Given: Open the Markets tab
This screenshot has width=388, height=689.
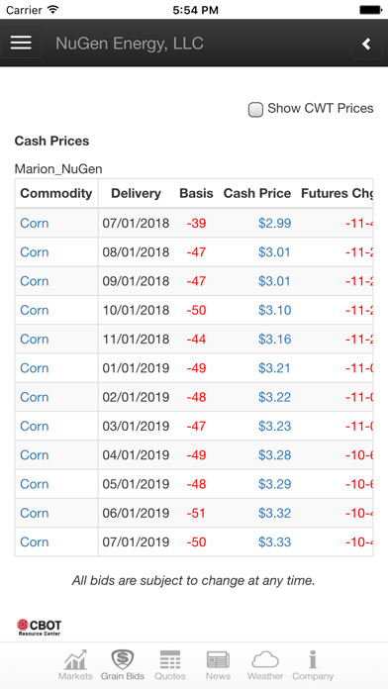Looking at the screenshot, I should point(75,665).
